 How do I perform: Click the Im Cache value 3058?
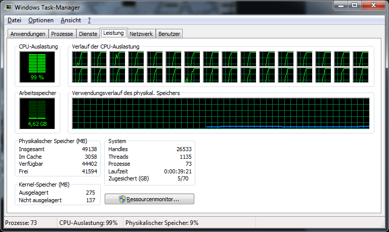(91, 157)
